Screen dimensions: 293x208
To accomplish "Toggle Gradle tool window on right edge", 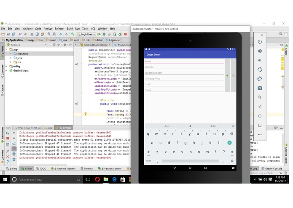I will pos(286,51).
